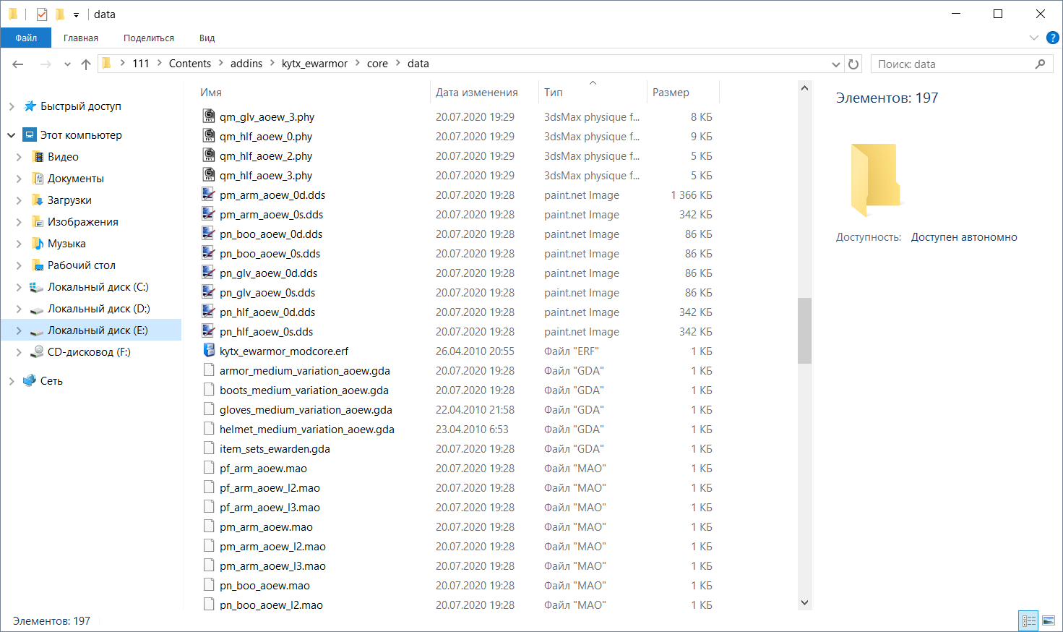Screen dimensions: 1063x632
Task: Switch to the Вид ribbon tab
Action: click(207, 38)
